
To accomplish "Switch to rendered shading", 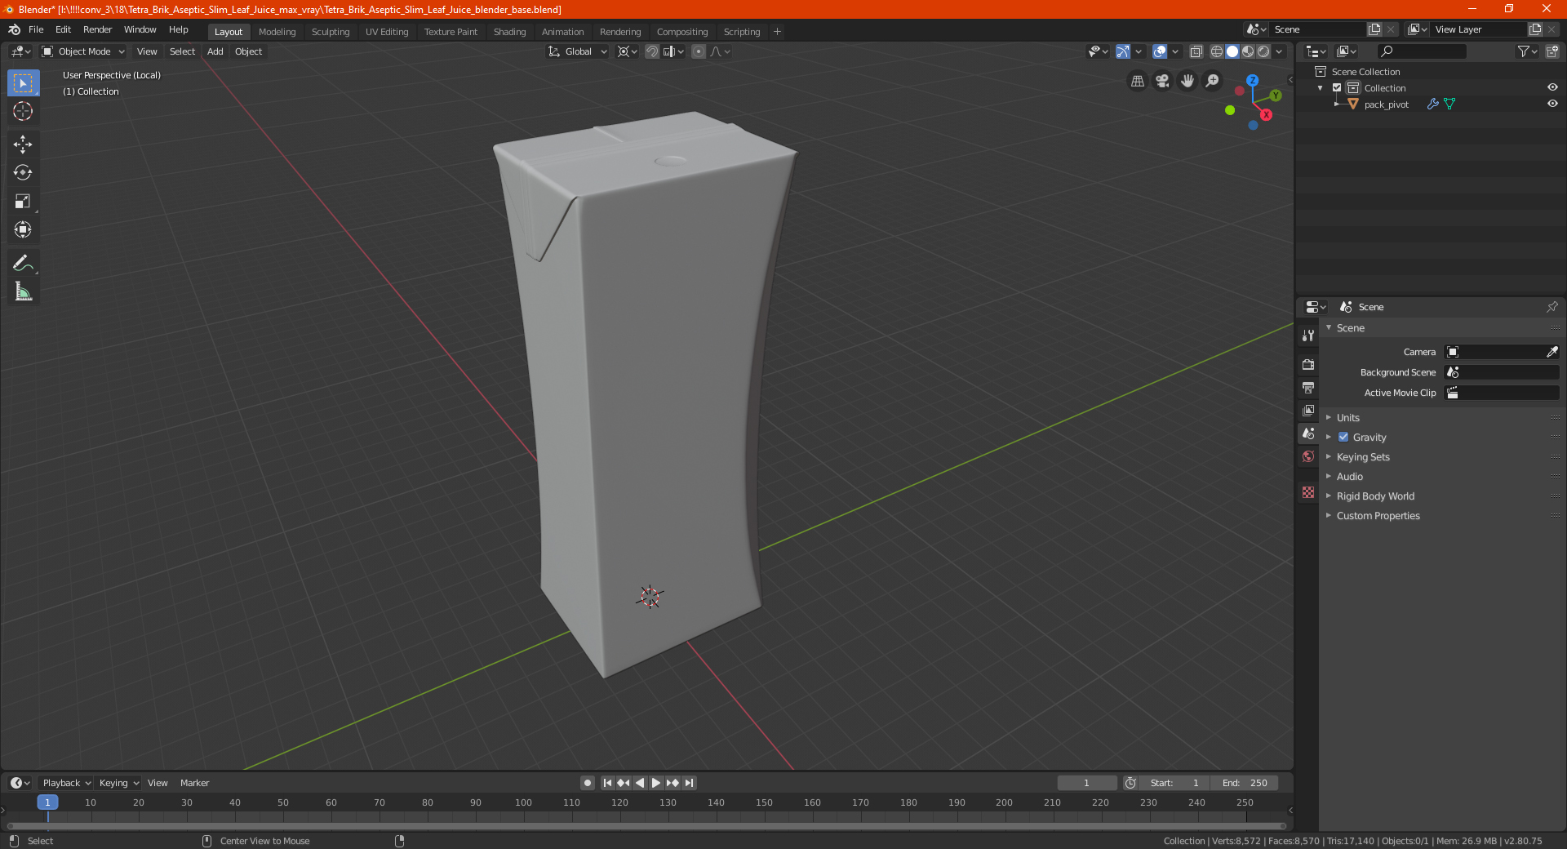I will [1263, 51].
